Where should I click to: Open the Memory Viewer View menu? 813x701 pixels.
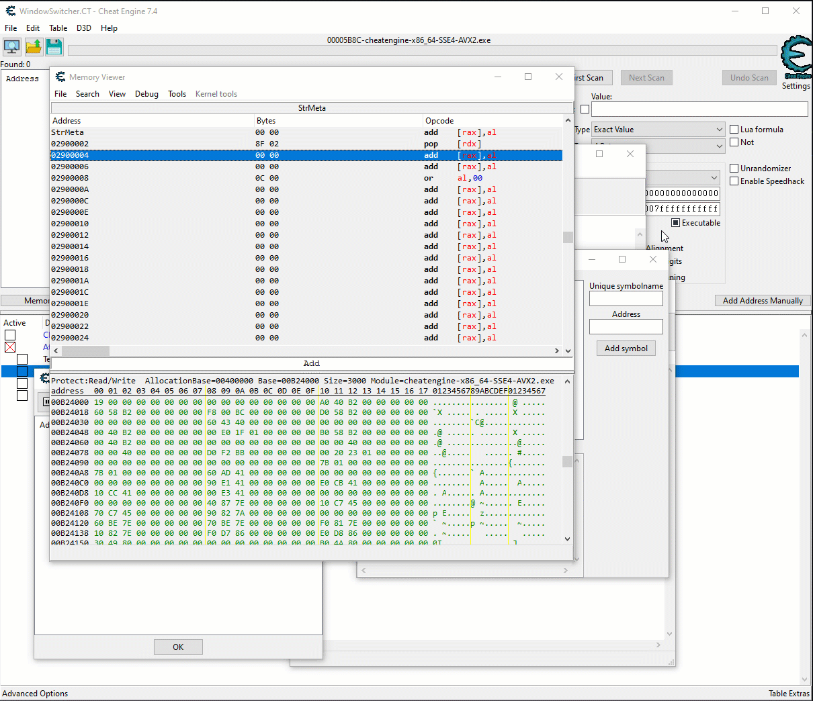click(117, 94)
